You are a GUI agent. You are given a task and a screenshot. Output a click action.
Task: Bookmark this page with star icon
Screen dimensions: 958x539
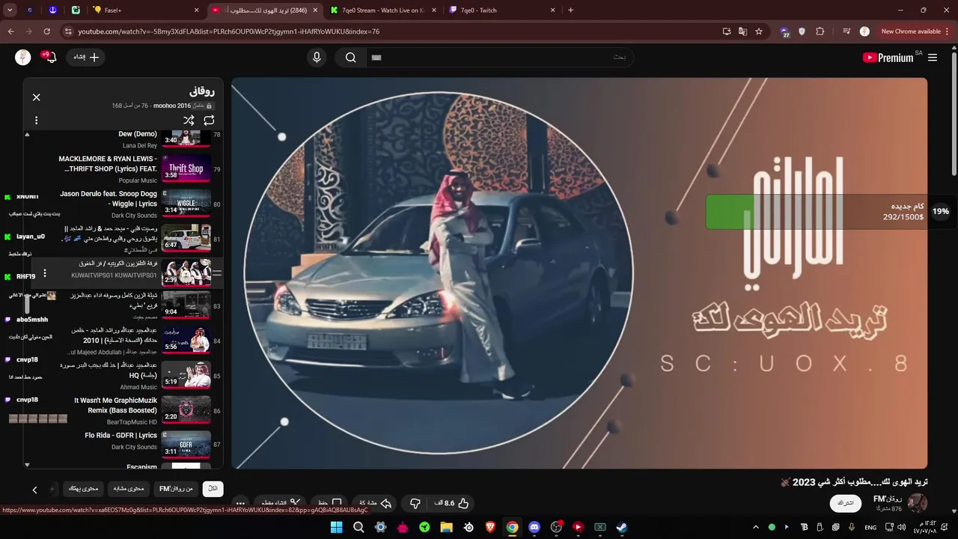(x=759, y=31)
